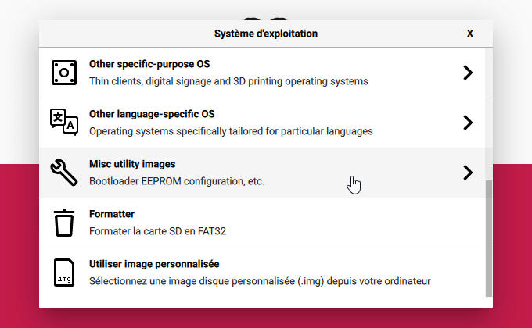This screenshot has height=328, width=532.
Task: Select the Formatter option title
Action: click(112, 214)
